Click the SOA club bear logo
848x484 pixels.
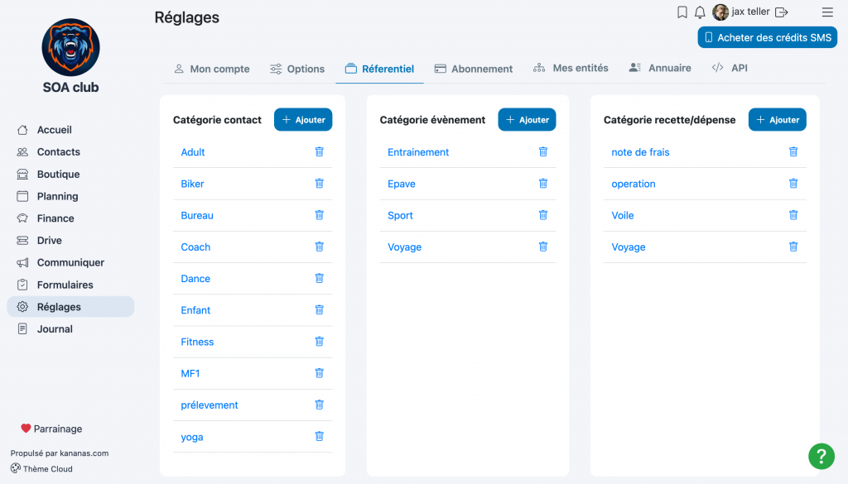pyautogui.click(x=71, y=47)
